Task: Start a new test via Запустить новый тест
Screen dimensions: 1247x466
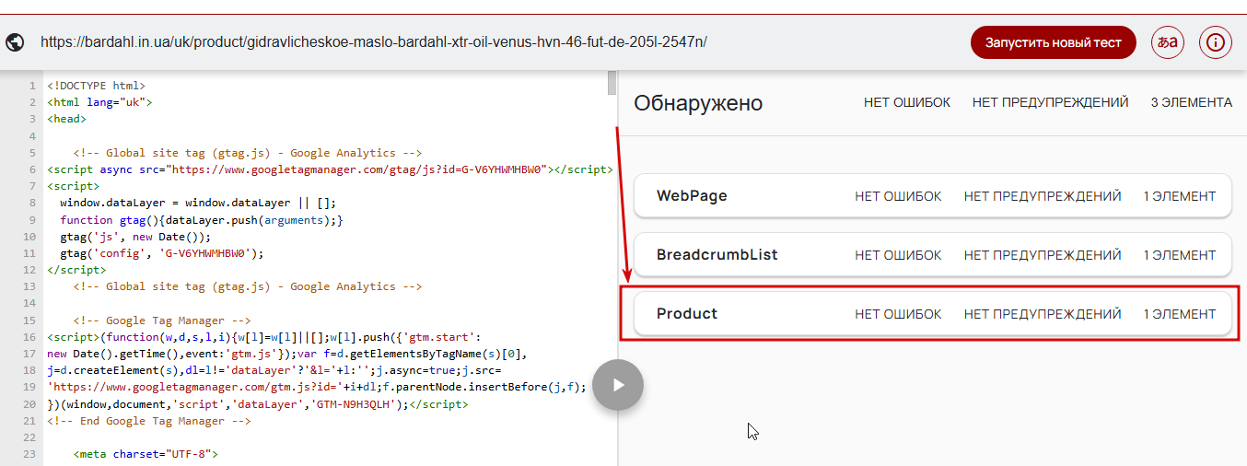Action: click(x=1054, y=42)
